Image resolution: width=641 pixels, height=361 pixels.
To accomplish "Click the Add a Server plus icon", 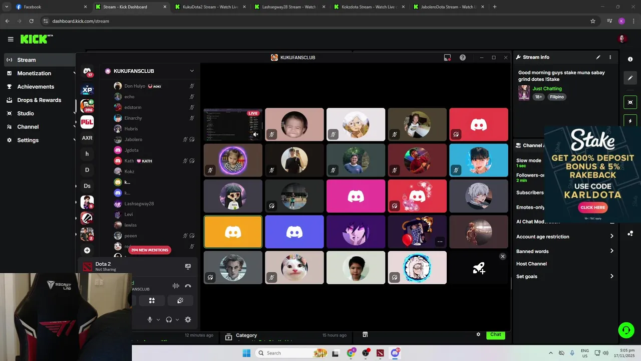I will tap(87, 250).
